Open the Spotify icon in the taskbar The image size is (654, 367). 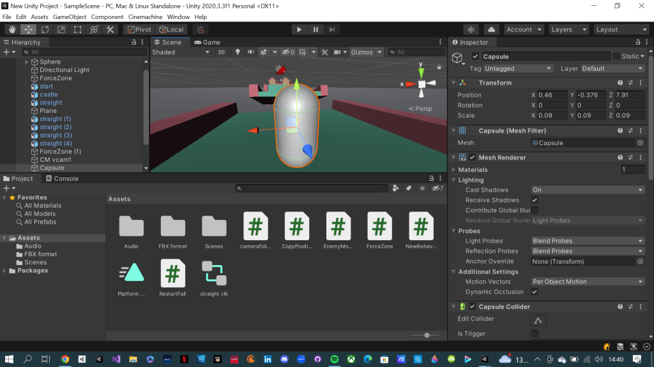tap(334, 359)
